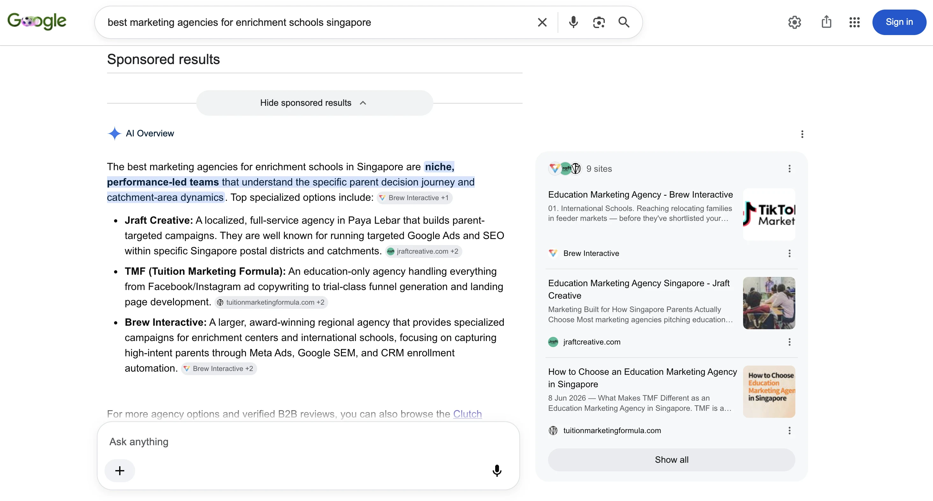Click the TMF (Tuition Marketing Formula): heading
The image size is (933, 501).
pos(205,271)
